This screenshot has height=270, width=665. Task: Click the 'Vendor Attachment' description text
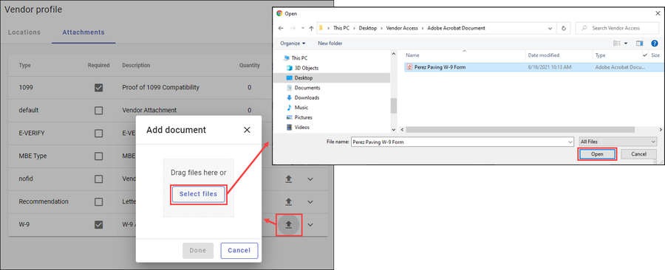point(149,111)
